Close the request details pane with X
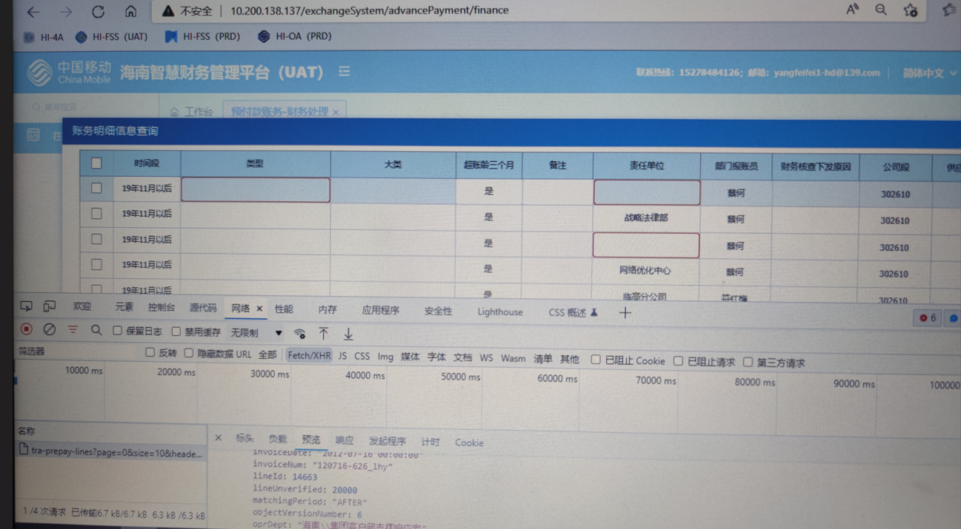 tap(219, 438)
